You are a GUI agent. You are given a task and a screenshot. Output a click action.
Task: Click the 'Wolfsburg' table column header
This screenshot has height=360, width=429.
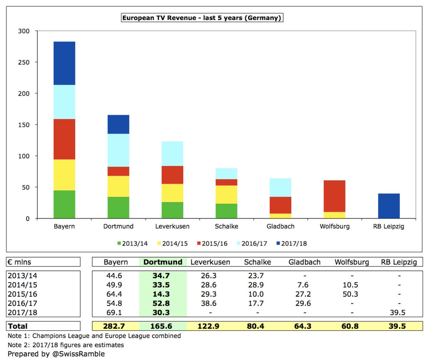pos(352,262)
